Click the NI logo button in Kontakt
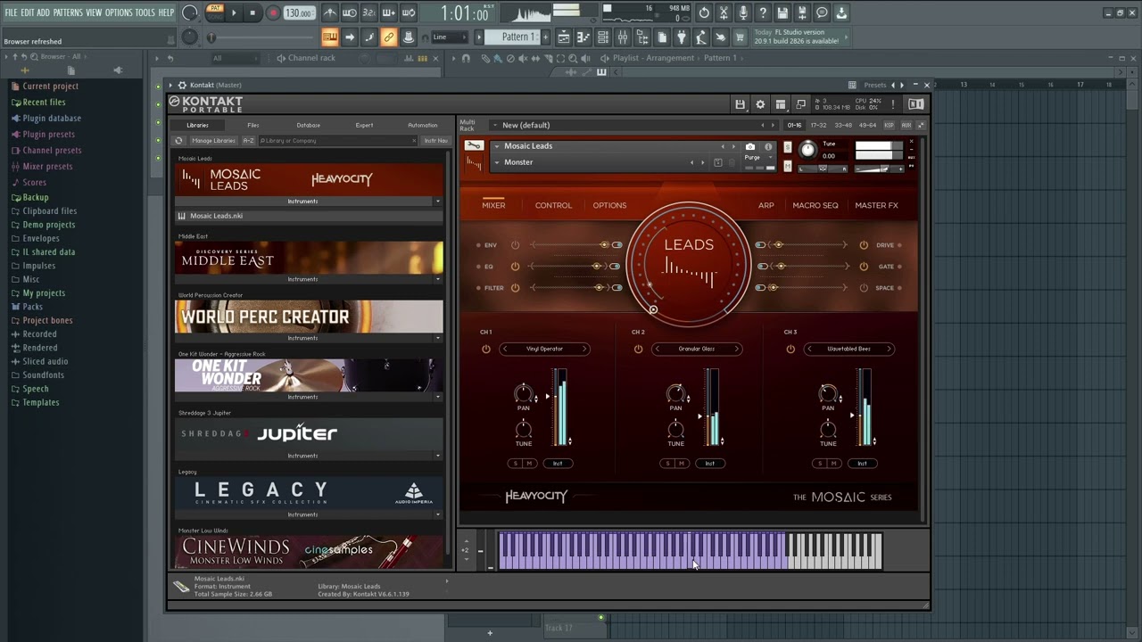 point(915,104)
